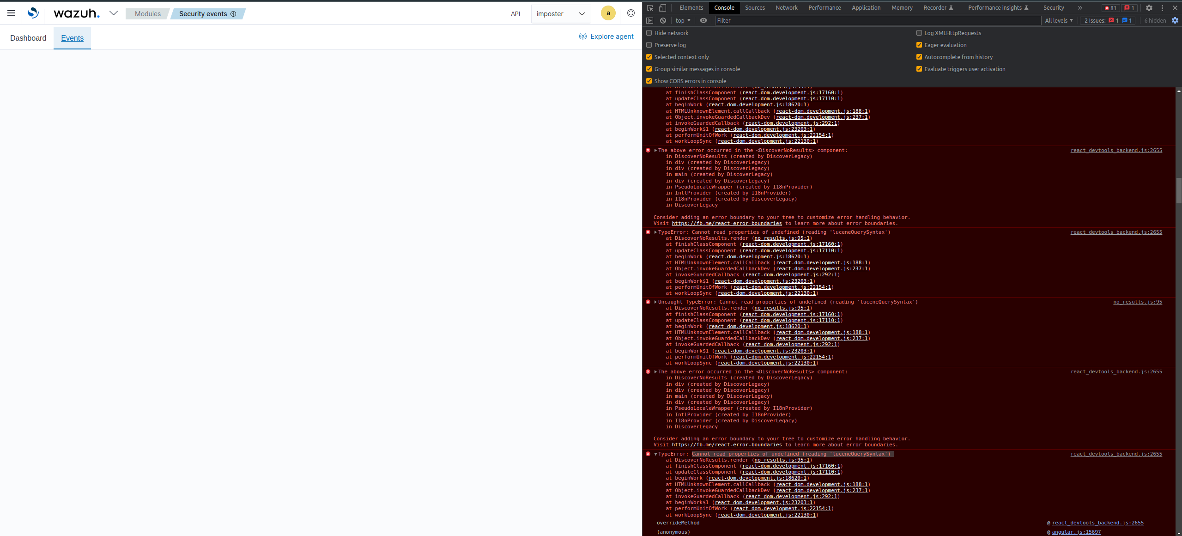Toggle the device toolbar

point(662,8)
